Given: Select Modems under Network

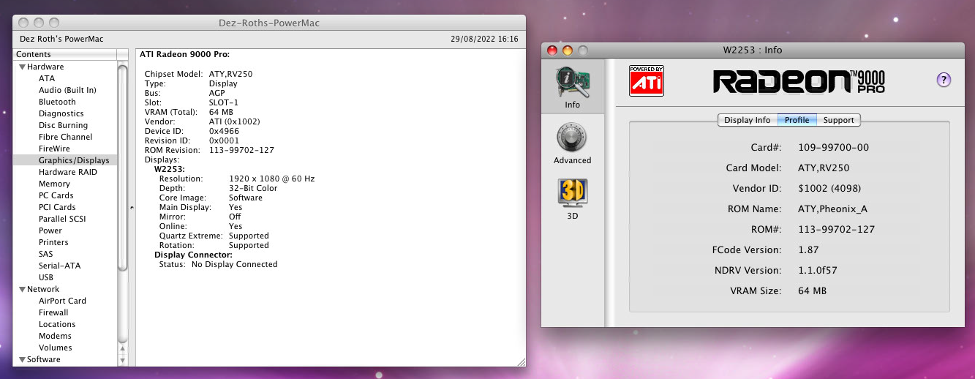Looking at the screenshot, I should pyautogui.click(x=55, y=336).
